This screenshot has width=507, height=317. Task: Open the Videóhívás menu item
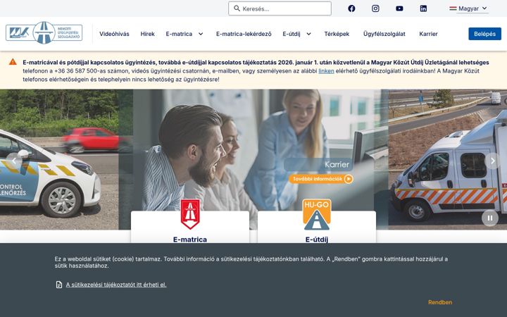click(x=114, y=34)
